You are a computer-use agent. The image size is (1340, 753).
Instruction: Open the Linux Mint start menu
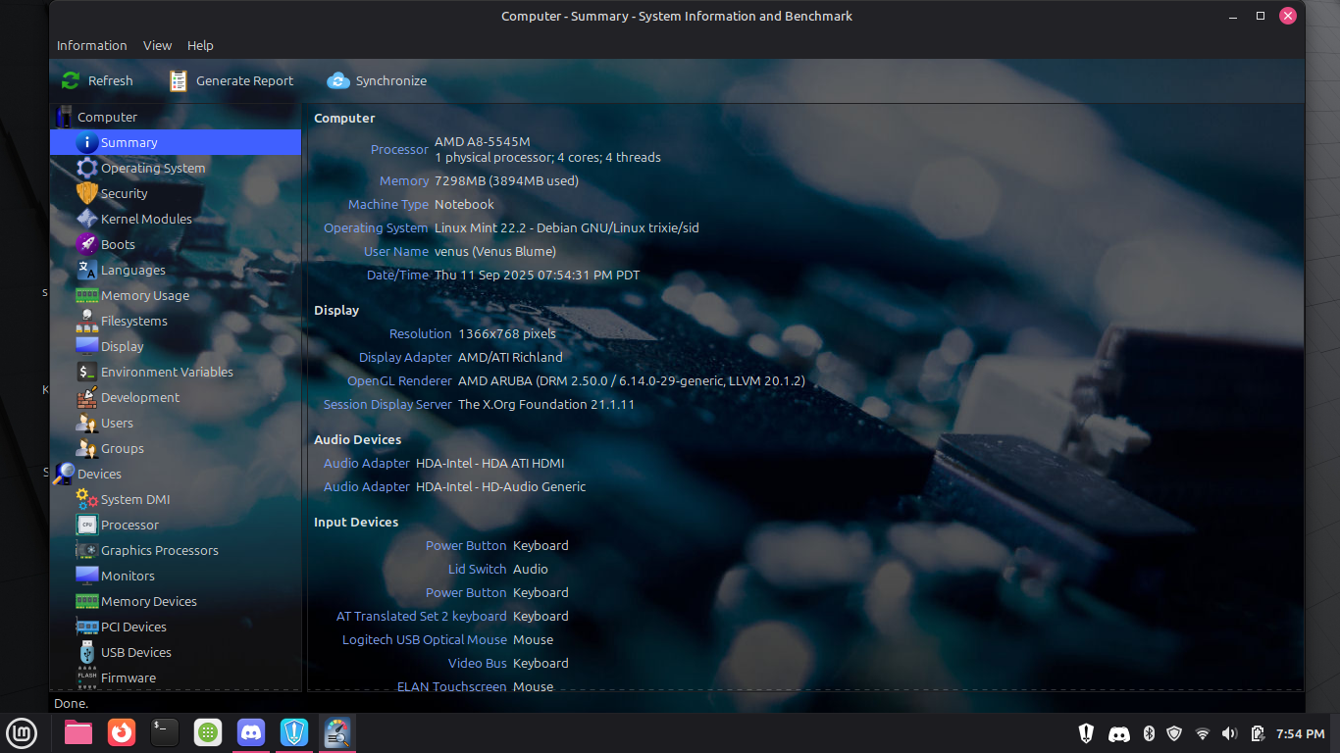(22, 732)
